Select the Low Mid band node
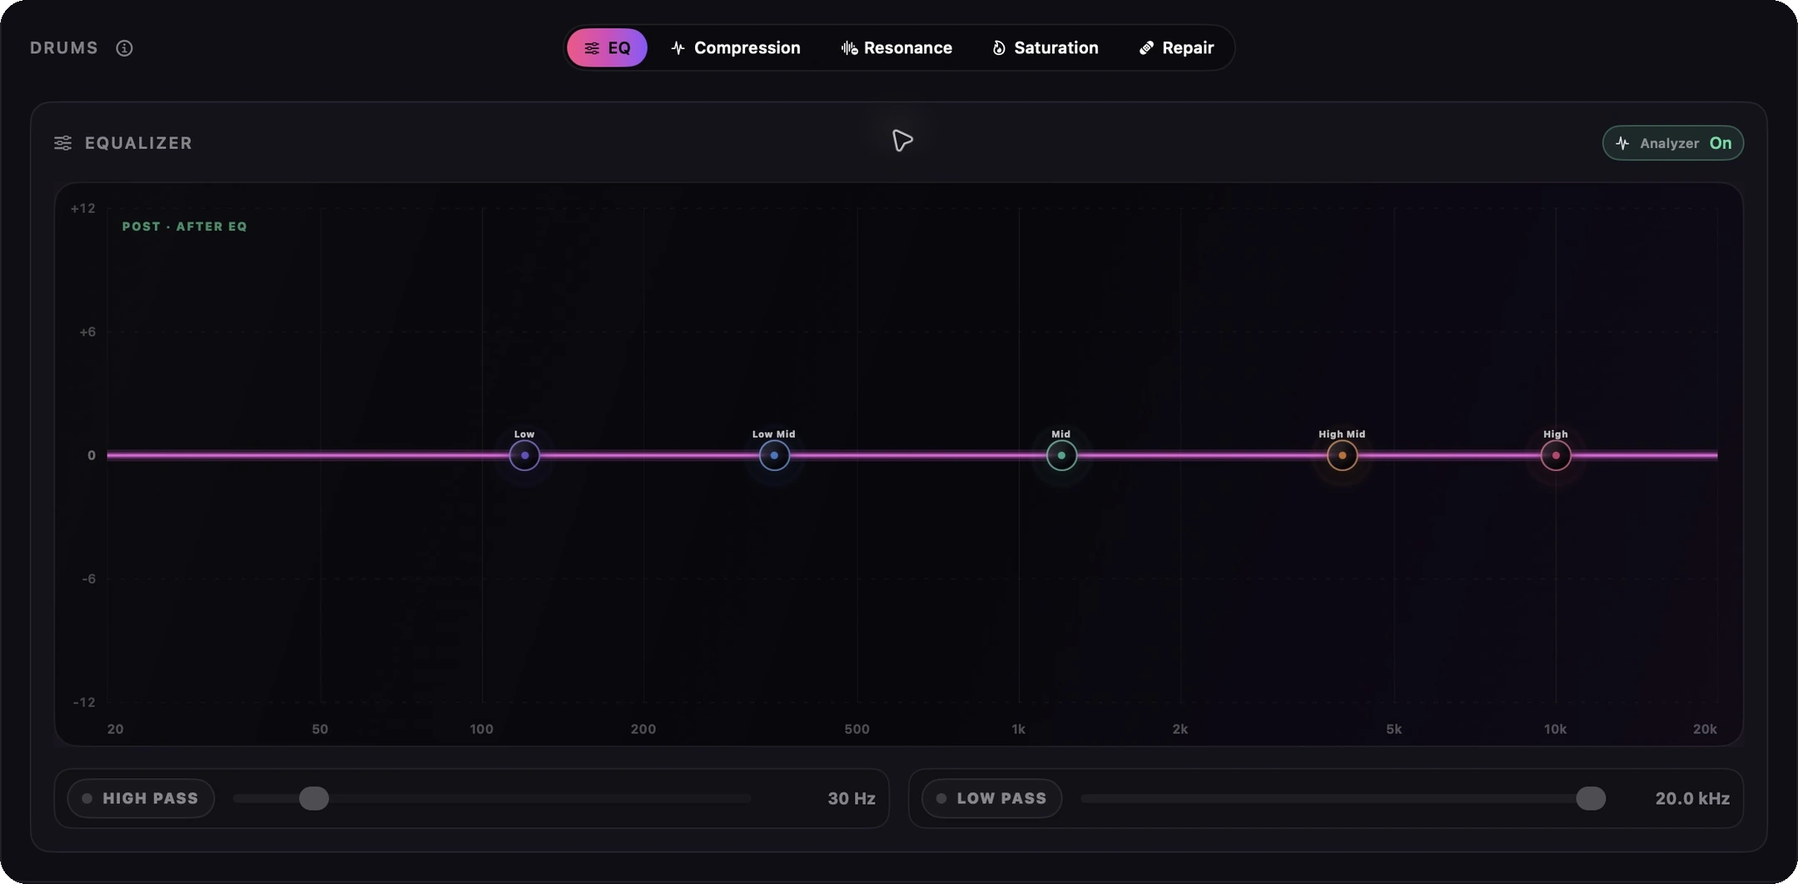The height and width of the screenshot is (884, 1798). pyautogui.click(x=774, y=455)
